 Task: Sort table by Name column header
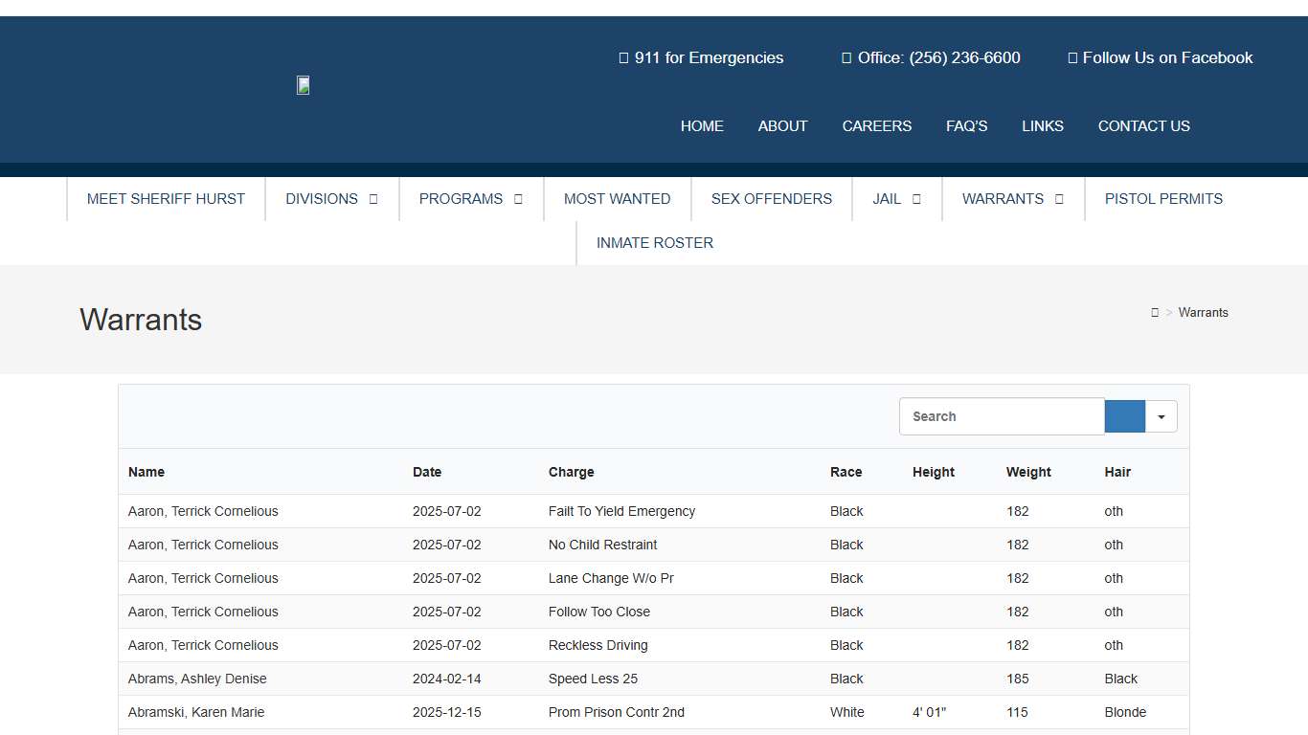147,472
